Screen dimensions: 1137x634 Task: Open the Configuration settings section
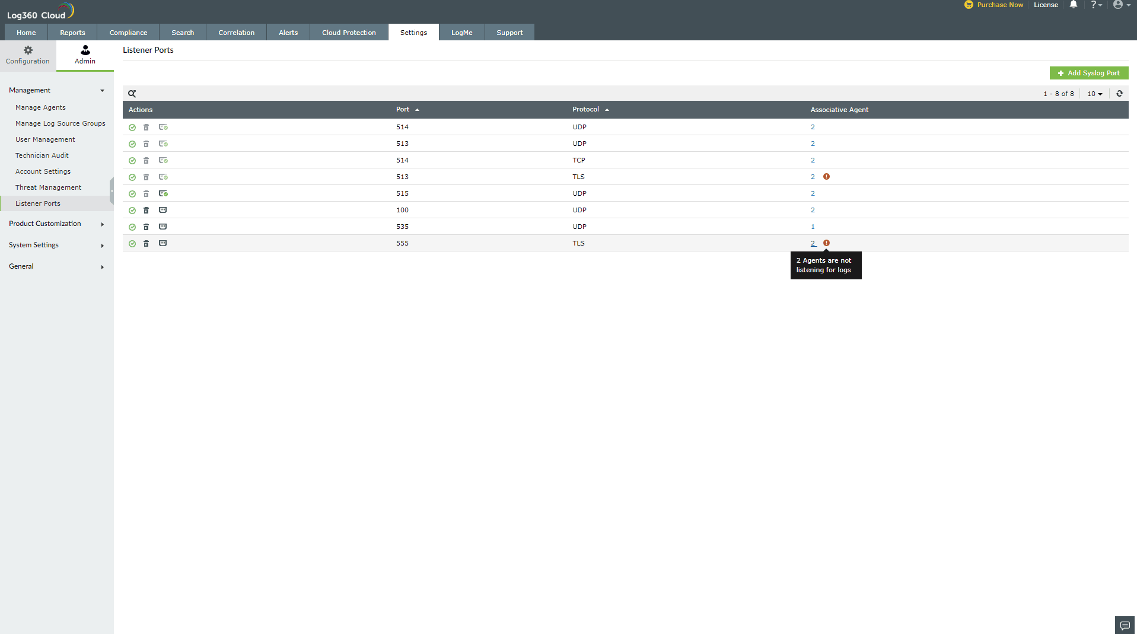(28, 55)
